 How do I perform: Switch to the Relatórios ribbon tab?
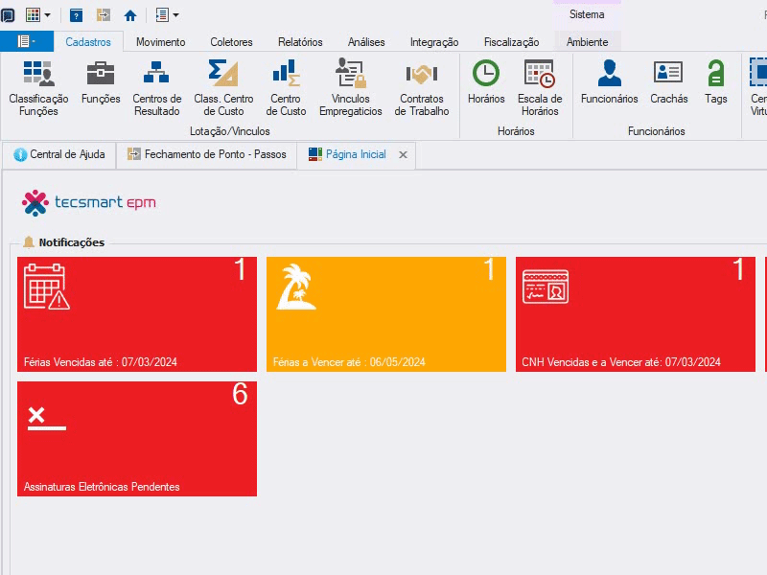click(x=300, y=42)
